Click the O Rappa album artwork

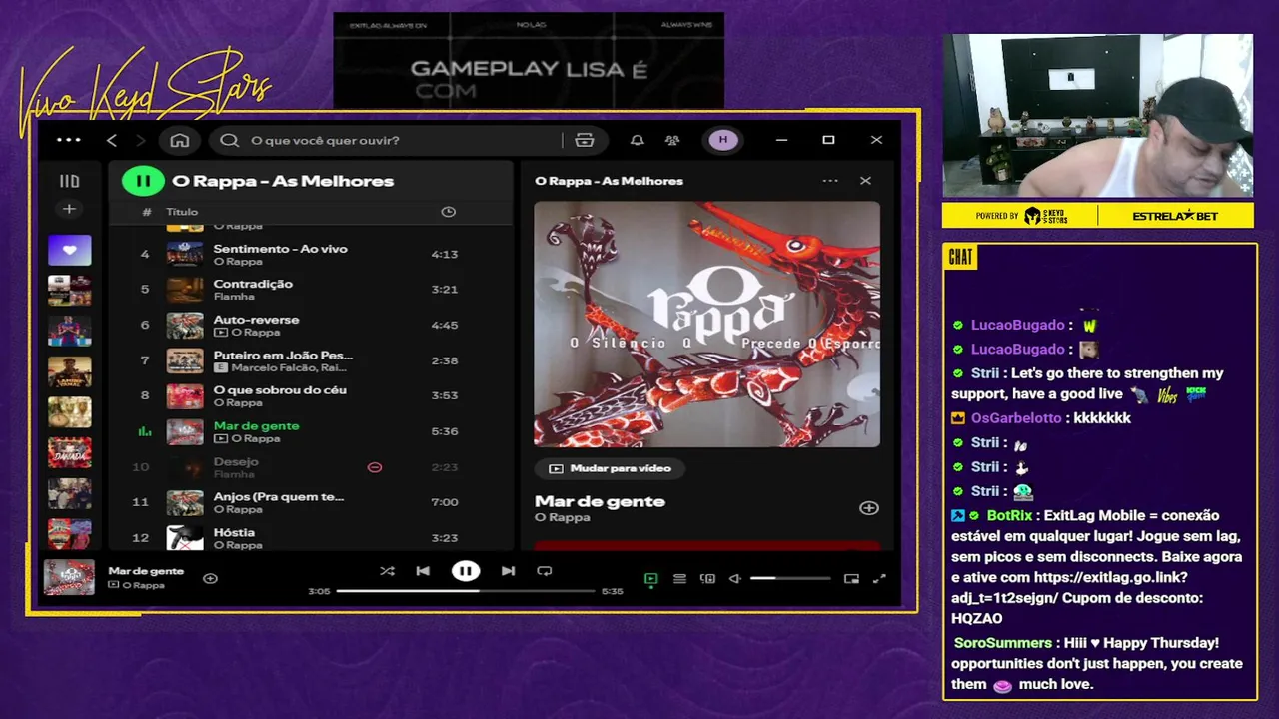[706, 324]
